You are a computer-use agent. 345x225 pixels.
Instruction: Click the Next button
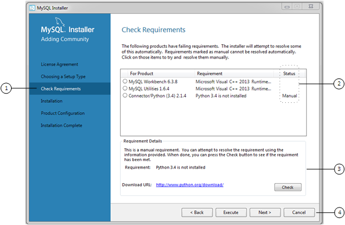coord(265,212)
